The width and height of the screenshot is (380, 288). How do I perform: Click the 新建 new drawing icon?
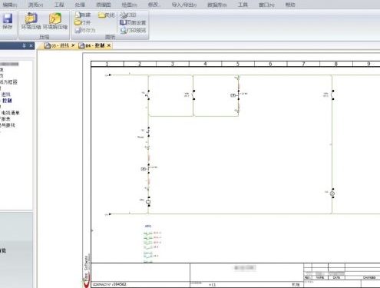78,15
